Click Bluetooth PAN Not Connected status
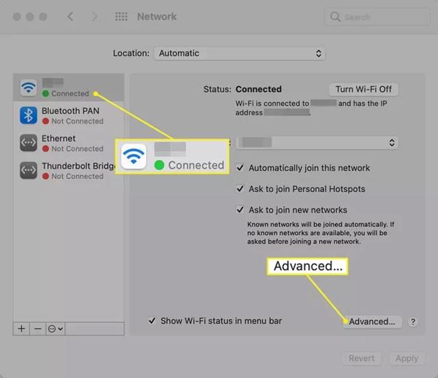The image size is (438, 378). click(73, 121)
